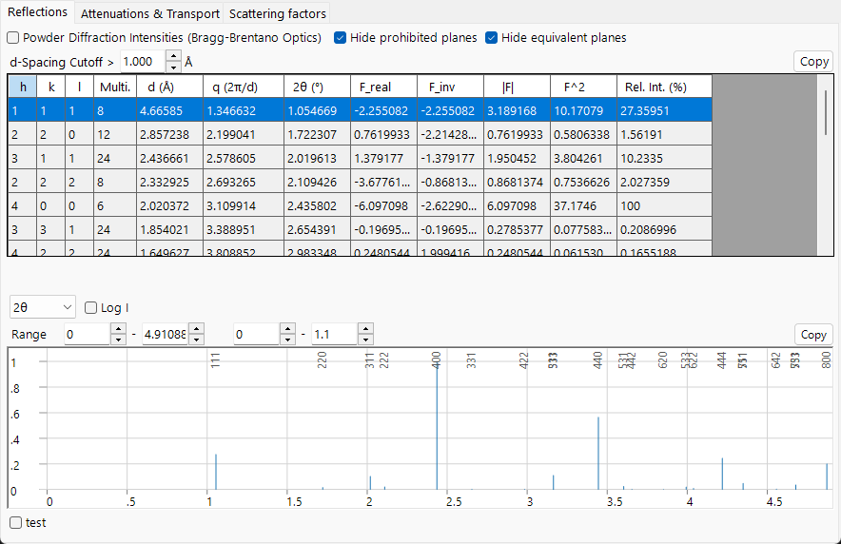Image resolution: width=841 pixels, height=544 pixels.
Task: Sort by the |F| column header
Action: (517, 87)
